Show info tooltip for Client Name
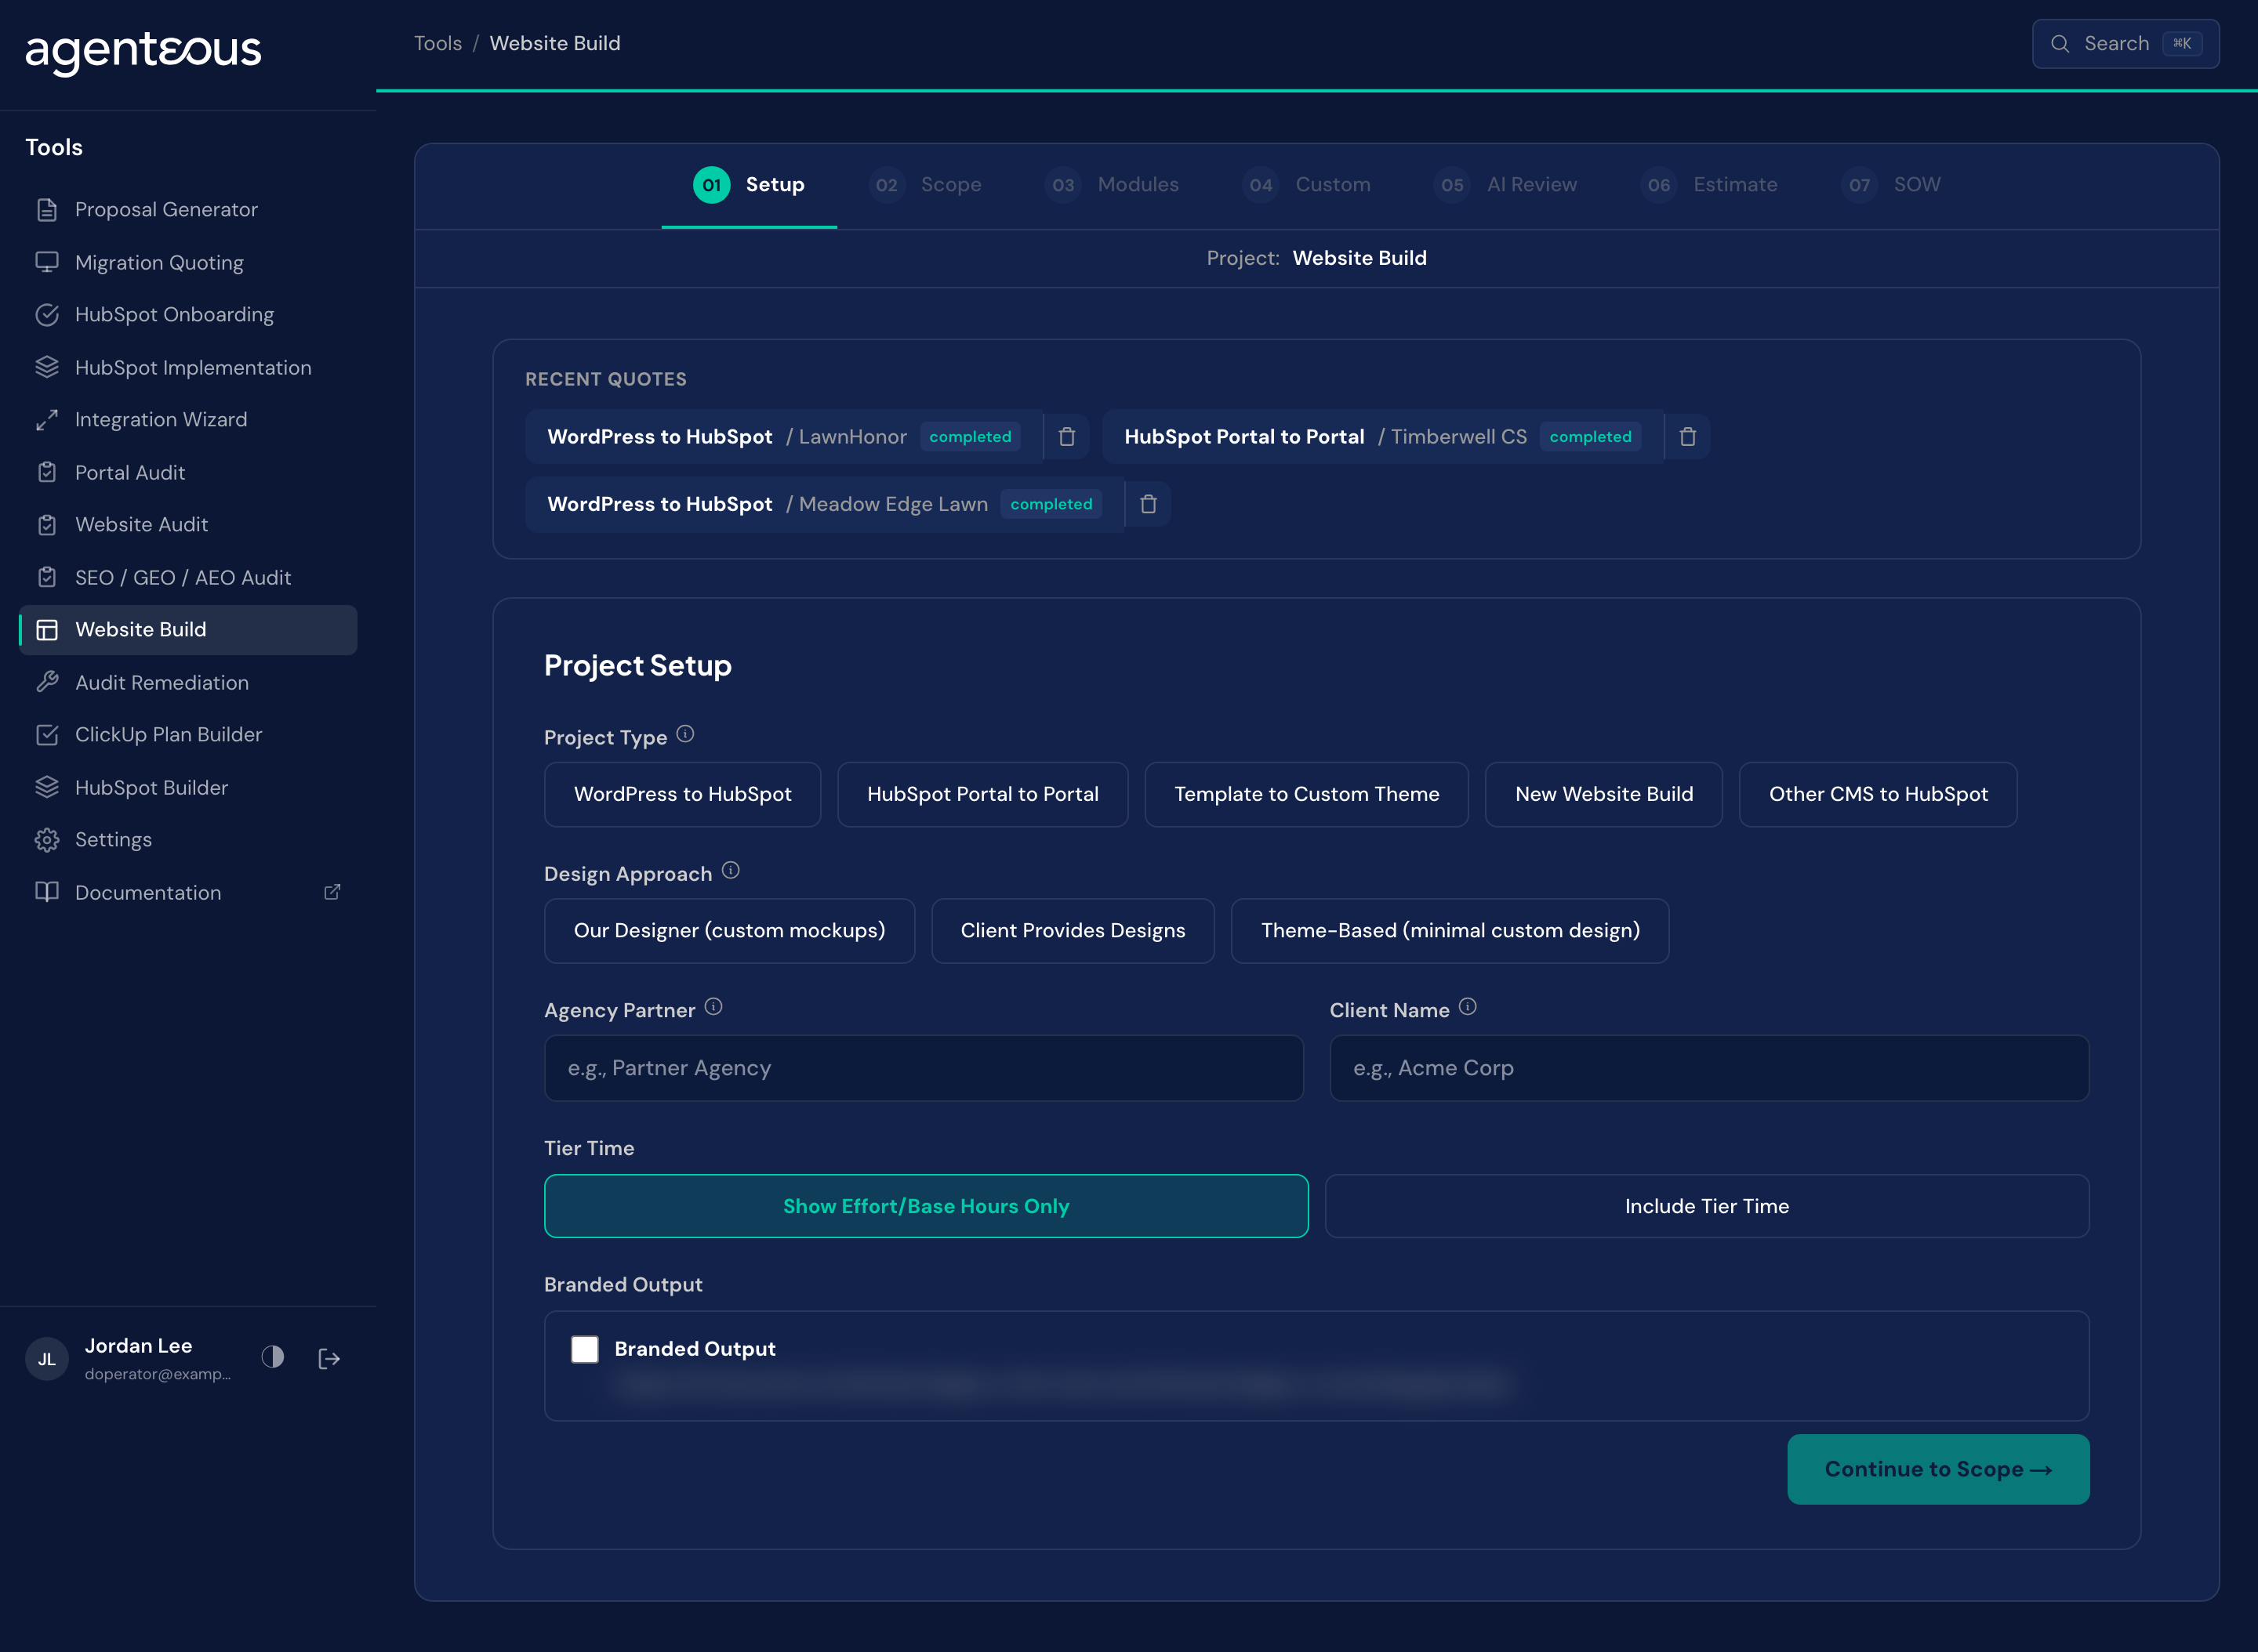Image resolution: width=2258 pixels, height=1652 pixels. (x=1468, y=1007)
